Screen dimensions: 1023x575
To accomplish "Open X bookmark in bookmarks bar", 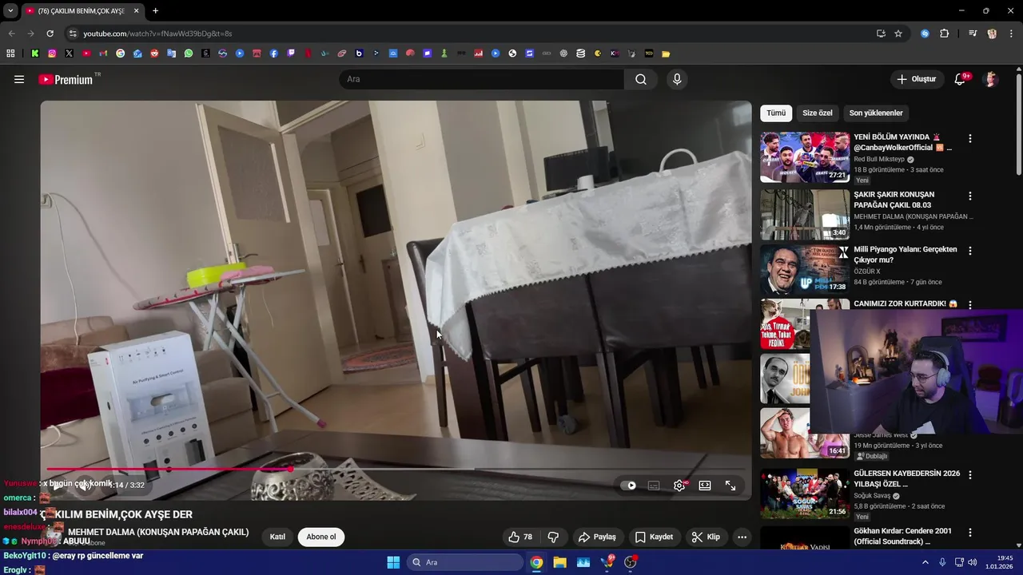I will pyautogui.click(x=69, y=54).
